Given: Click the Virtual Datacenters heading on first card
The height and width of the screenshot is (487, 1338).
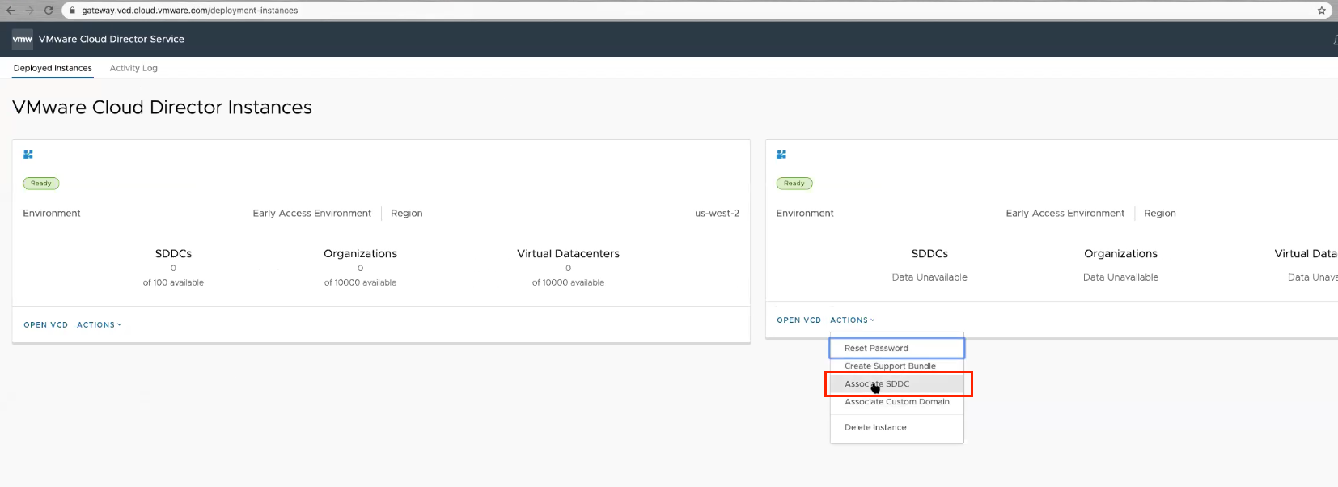Looking at the screenshot, I should pos(568,253).
